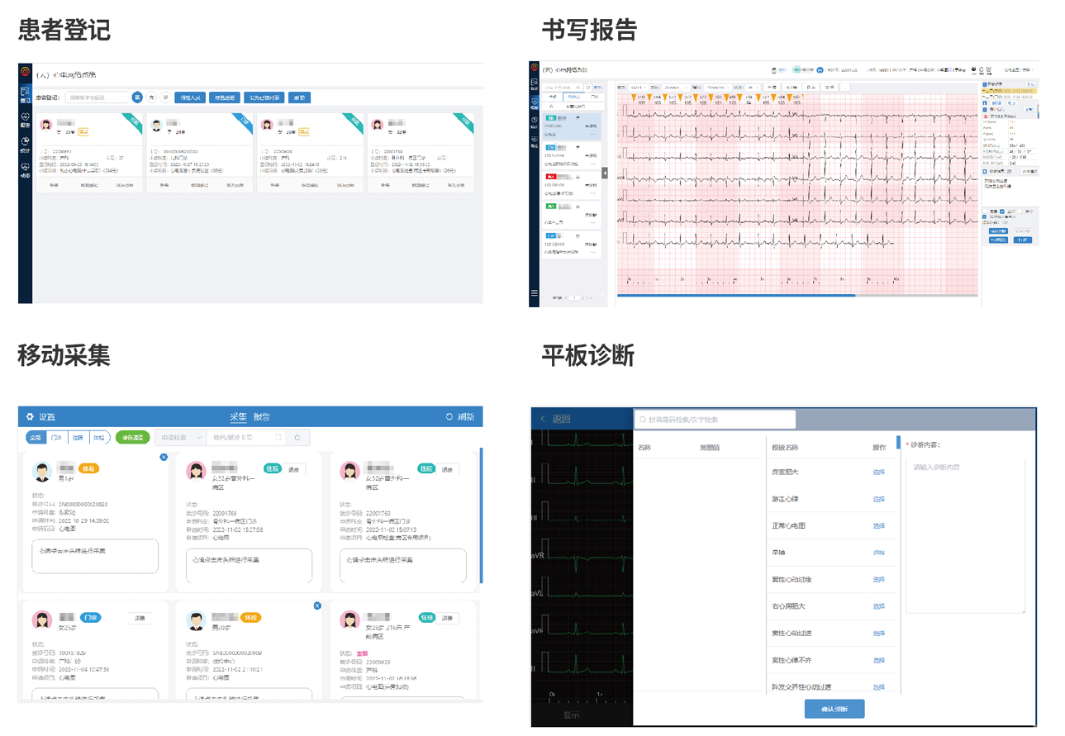Open the statistics pie-chart icon in registration sidebar
The image size is (1065, 736).
click(x=25, y=142)
